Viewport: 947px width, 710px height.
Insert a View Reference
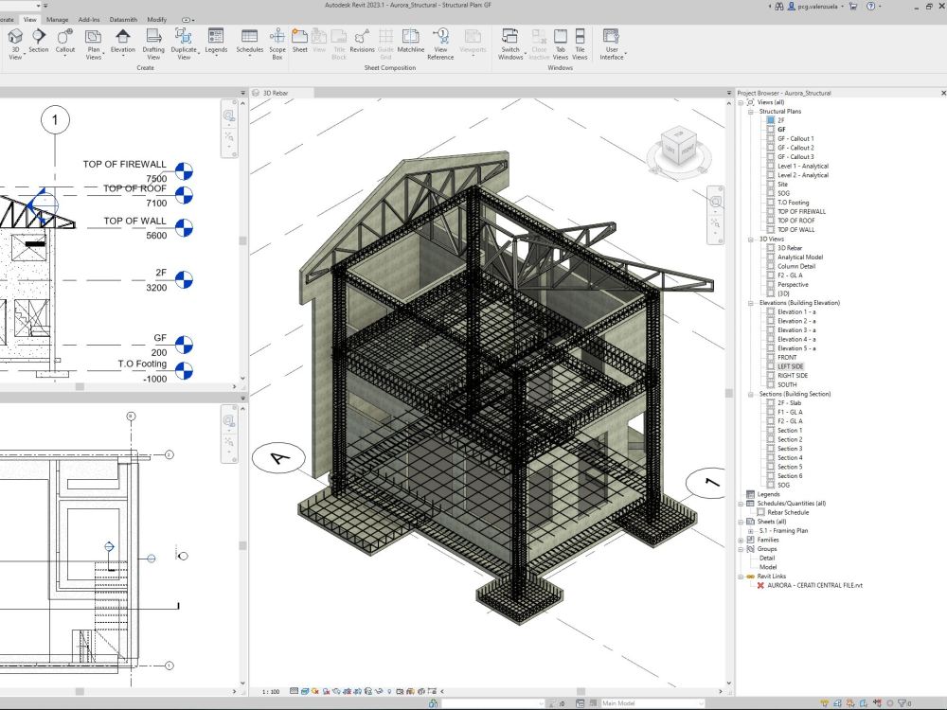coord(440,44)
